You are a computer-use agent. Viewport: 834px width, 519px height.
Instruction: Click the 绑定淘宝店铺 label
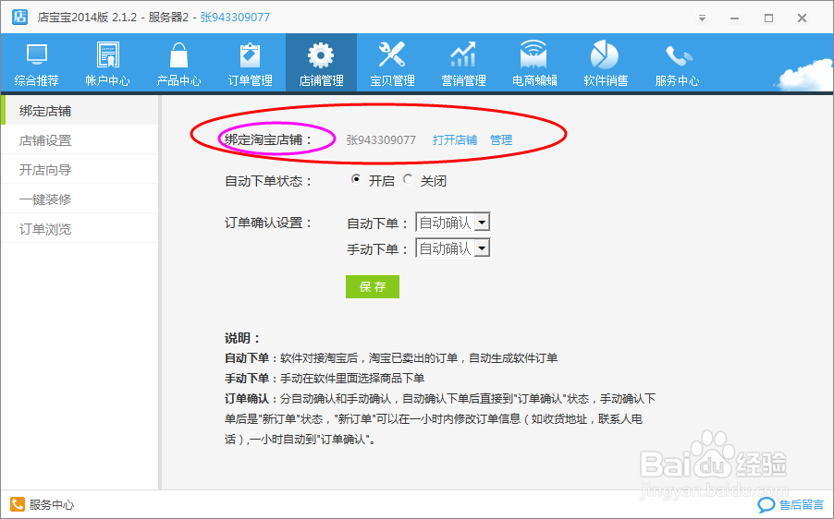tap(268, 139)
